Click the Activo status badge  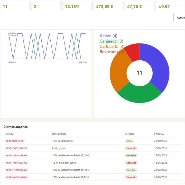point(129,141)
